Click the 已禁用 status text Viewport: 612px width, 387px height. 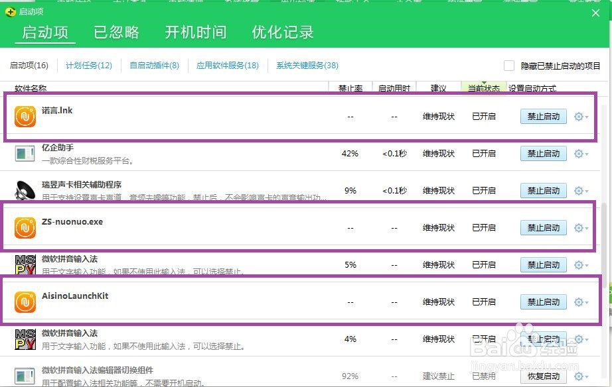click(x=484, y=376)
